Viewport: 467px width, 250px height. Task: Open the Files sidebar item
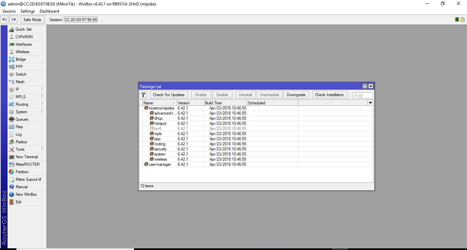[x=27, y=127]
